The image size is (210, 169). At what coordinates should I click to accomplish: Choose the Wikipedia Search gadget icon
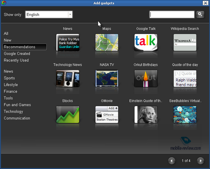[185, 42]
